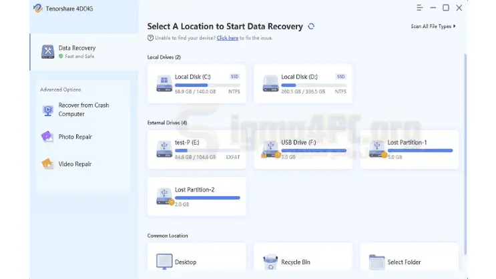The height and width of the screenshot is (279, 496).
Task: Select the test-P (E:) drive card
Action: tap(197, 150)
